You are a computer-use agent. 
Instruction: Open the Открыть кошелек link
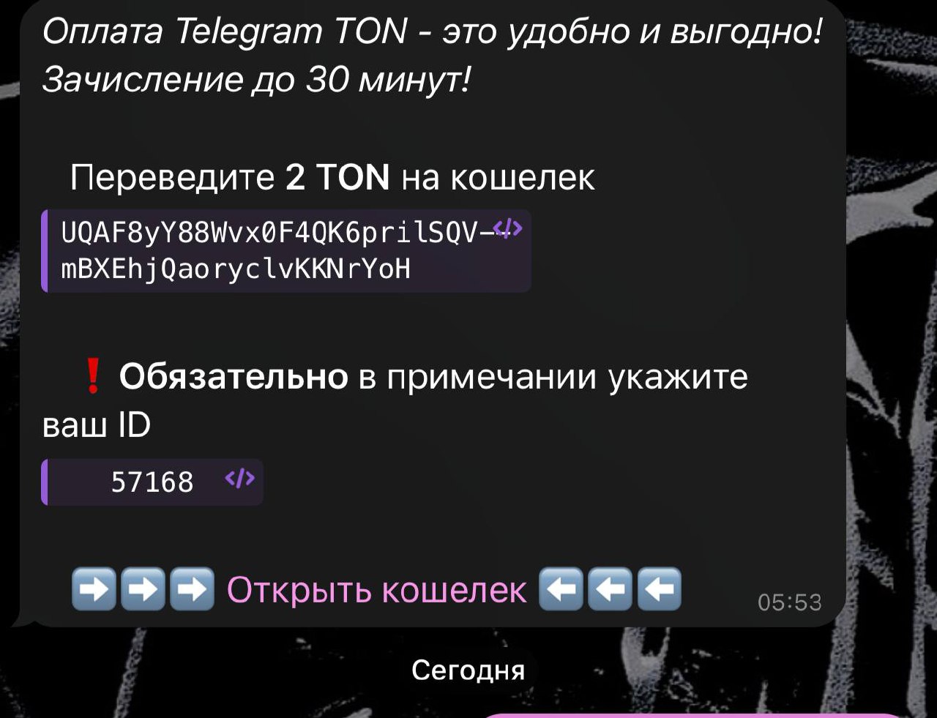[x=376, y=590]
